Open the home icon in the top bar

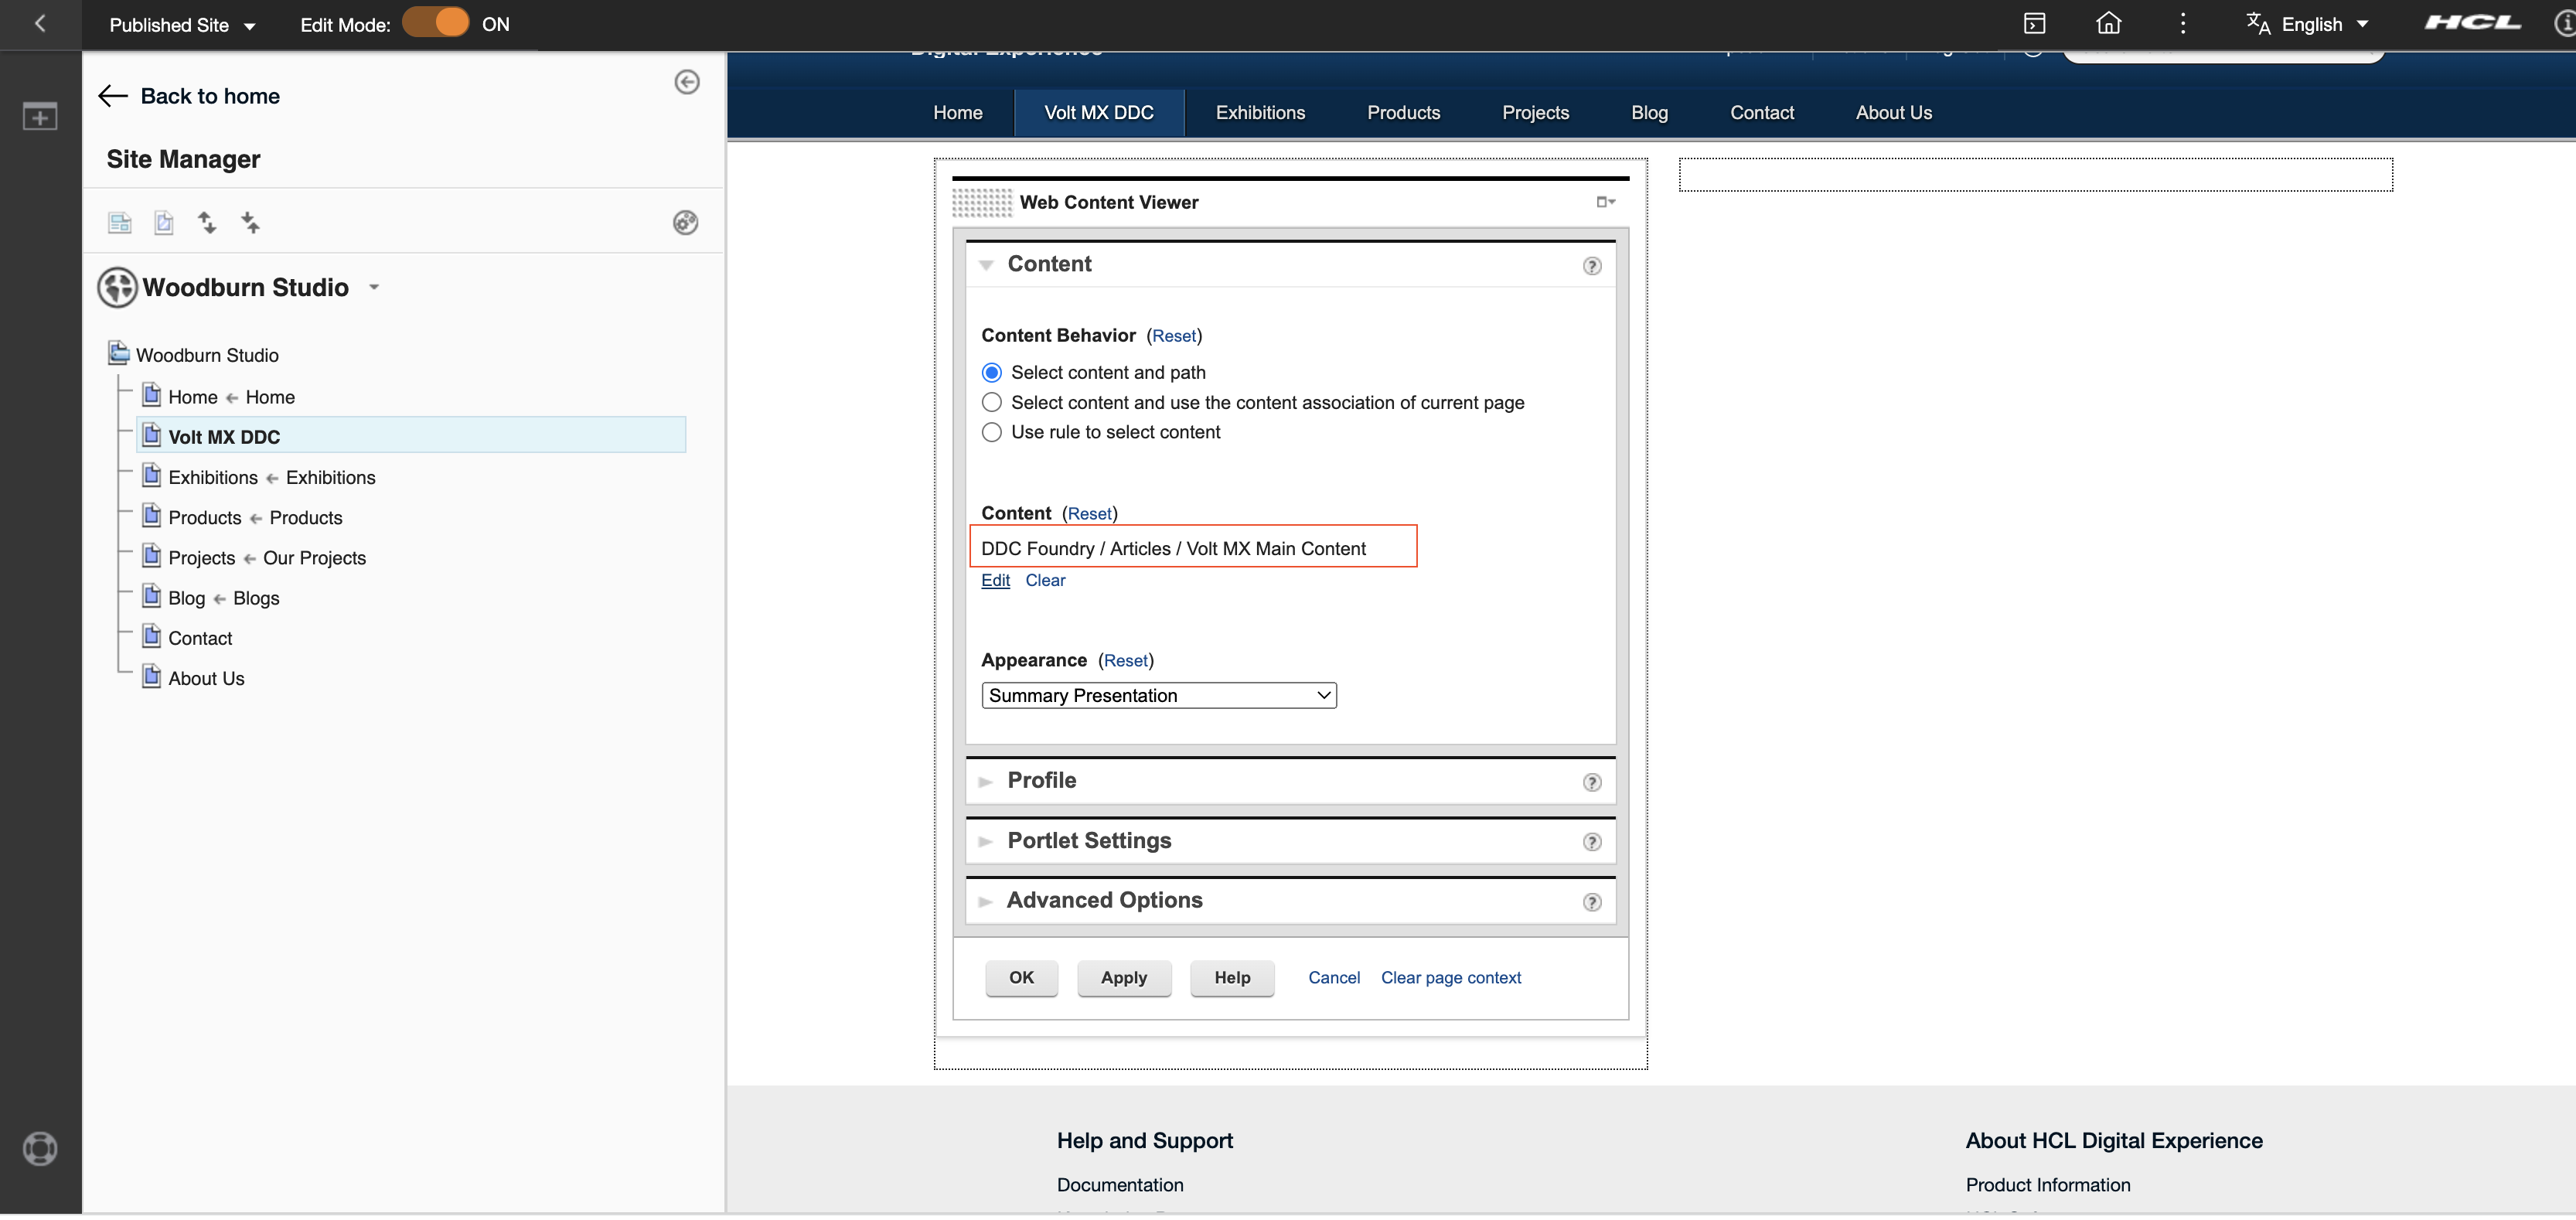pos(2108,22)
